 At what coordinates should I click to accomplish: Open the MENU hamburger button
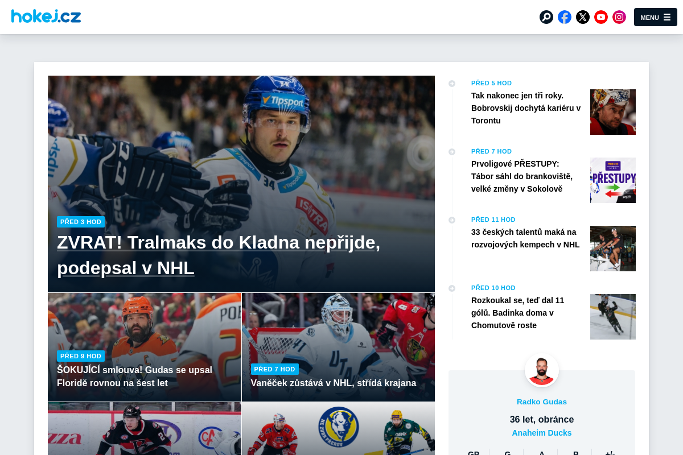[656, 17]
